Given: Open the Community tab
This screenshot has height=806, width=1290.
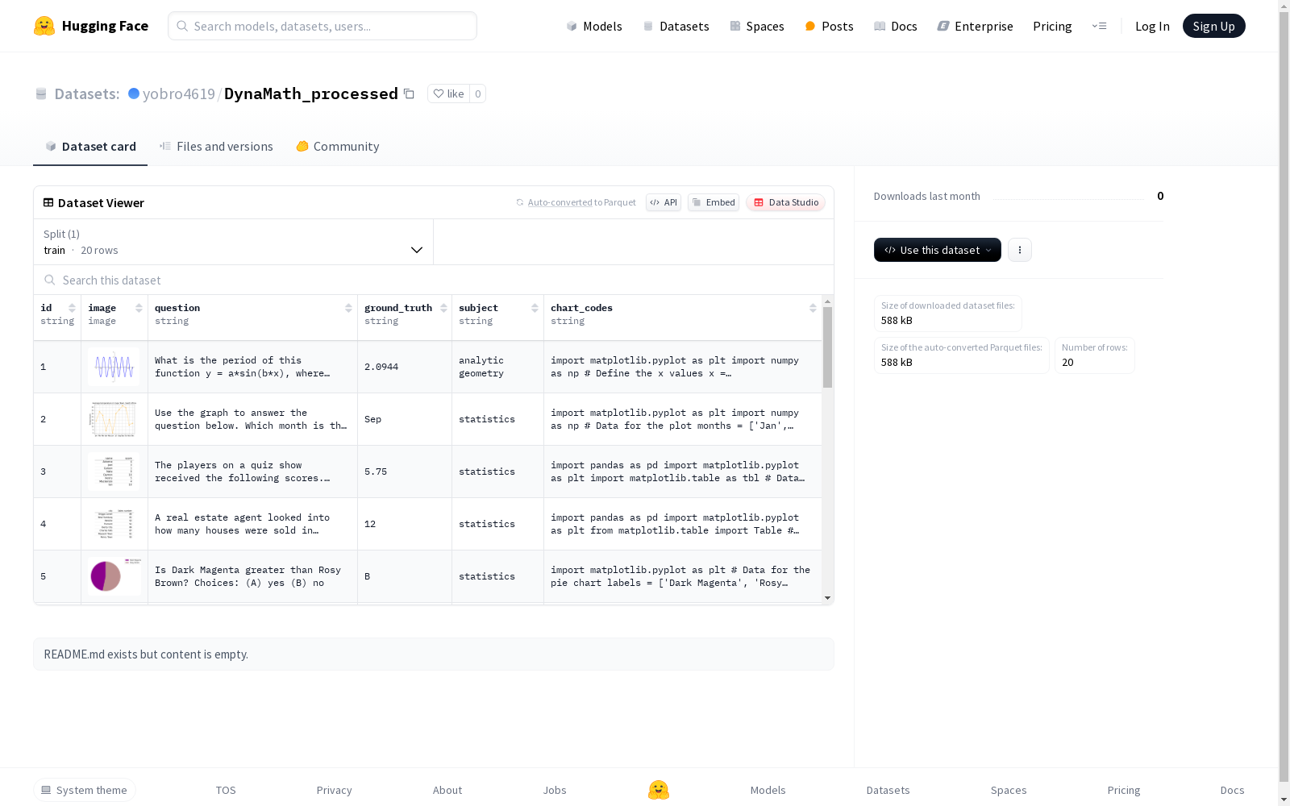Looking at the screenshot, I should click(338, 147).
